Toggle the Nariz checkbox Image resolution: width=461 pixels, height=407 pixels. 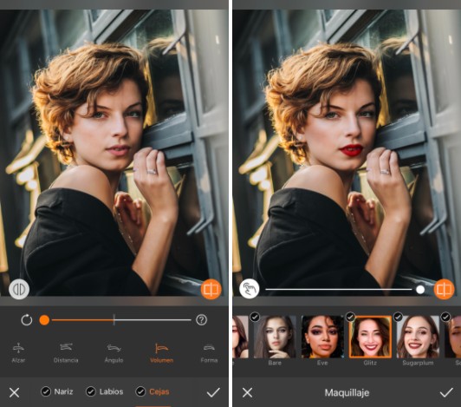pyautogui.click(x=46, y=391)
